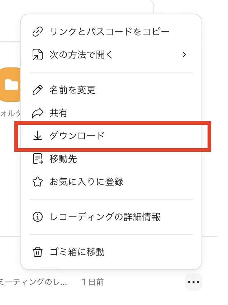Click the share arrow icon beside 共有
The width and height of the screenshot is (228, 305).
(37, 113)
